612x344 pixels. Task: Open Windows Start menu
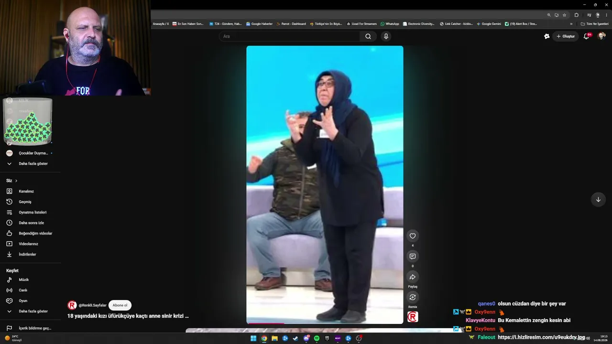pos(253,338)
